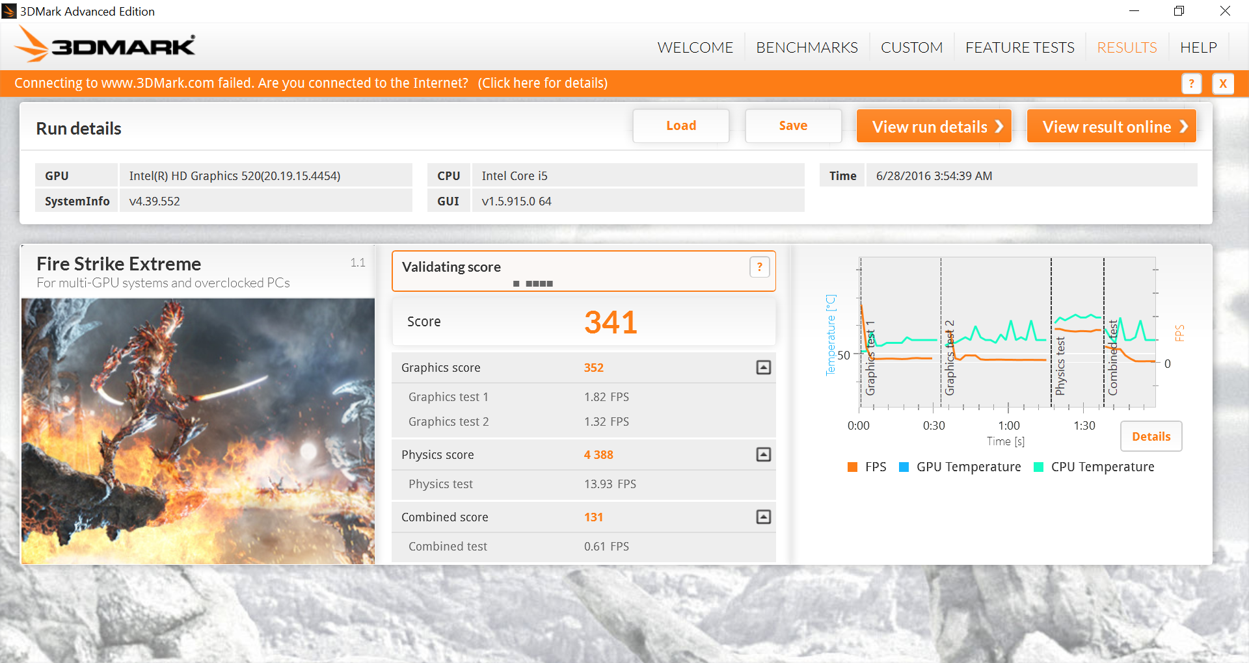Image resolution: width=1249 pixels, height=663 pixels.
Task: Click the orange FPS legend swatch
Action: (x=853, y=467)
